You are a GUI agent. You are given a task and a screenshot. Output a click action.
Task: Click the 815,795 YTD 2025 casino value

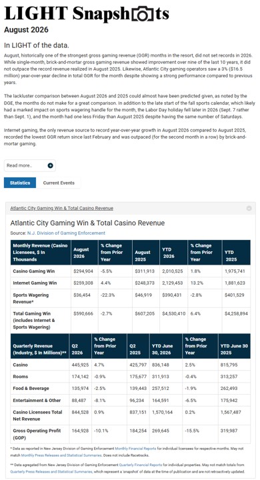point(229,365)
